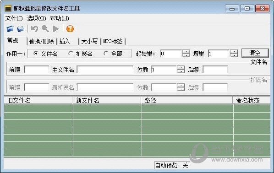Click the undo arrow toolbar icon

34,29
